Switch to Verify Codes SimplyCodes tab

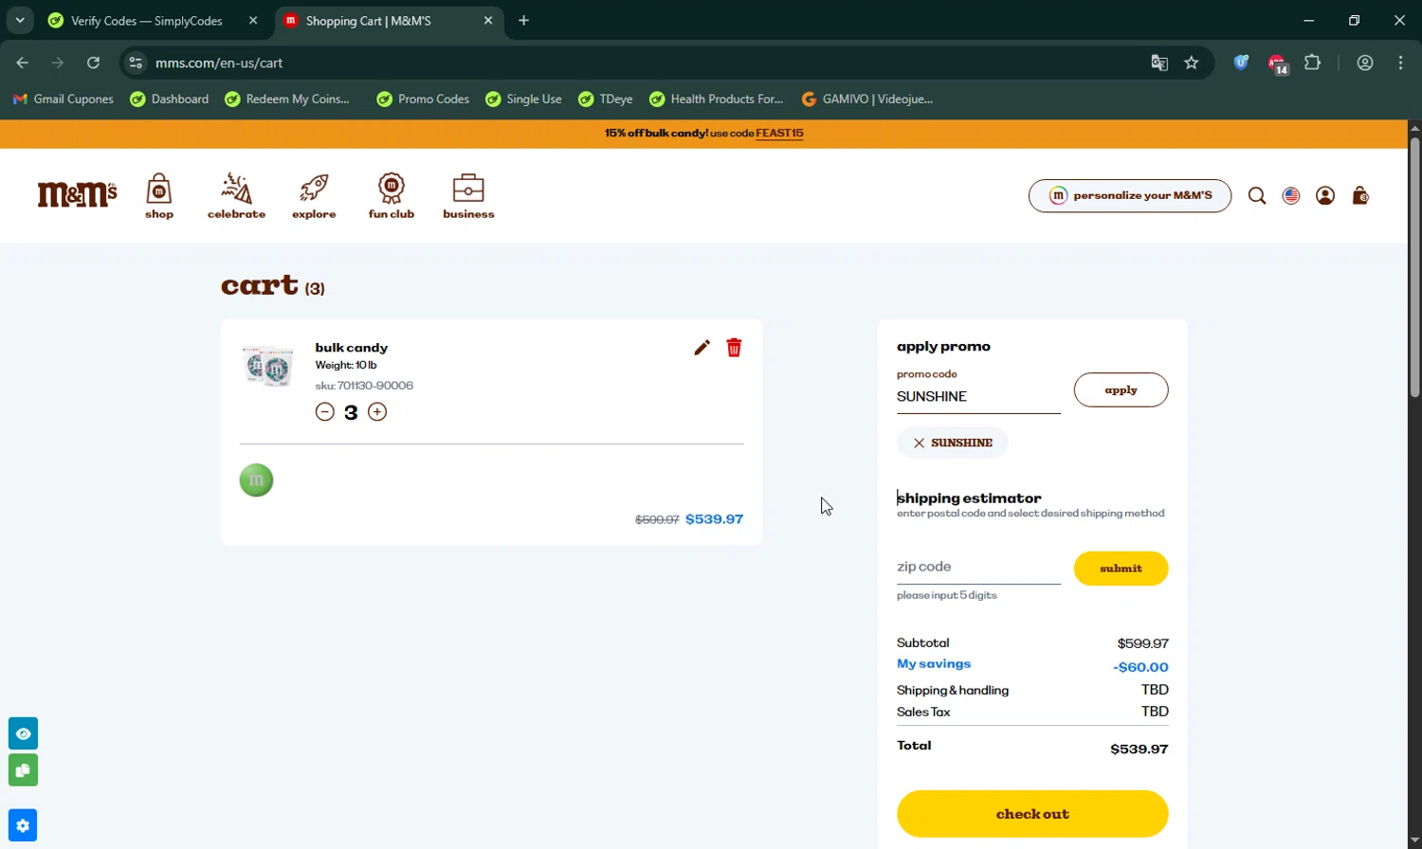pyautogui.click(x=147, y=21)
